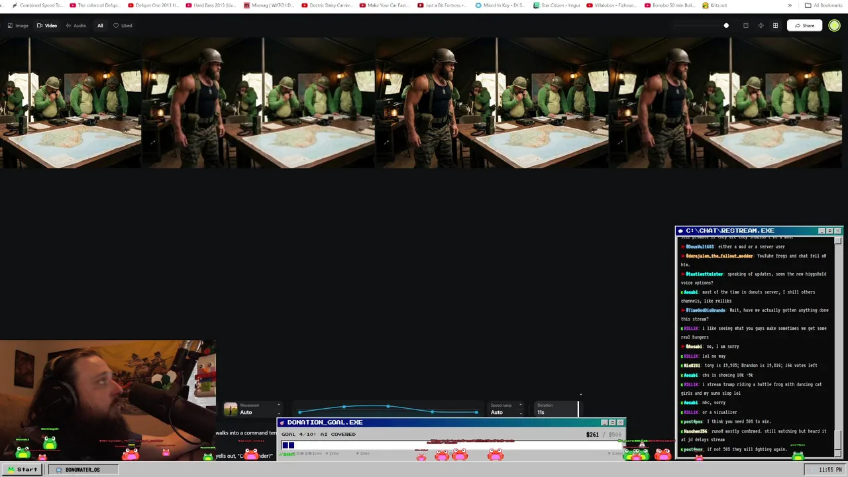Click the chat scrollbar down arrow
The image size is (848, 477).
click(838, 452)
